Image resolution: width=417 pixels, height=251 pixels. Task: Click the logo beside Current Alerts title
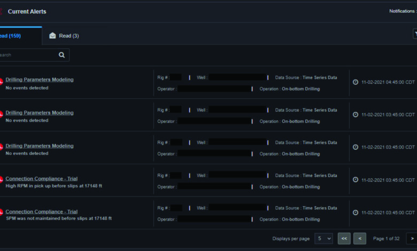[2, 11]
